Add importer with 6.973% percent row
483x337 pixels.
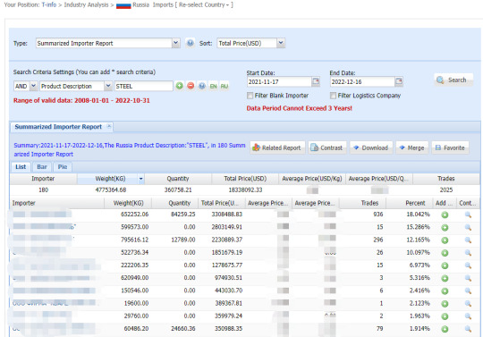pyautogui.click(x=445, y=265)
